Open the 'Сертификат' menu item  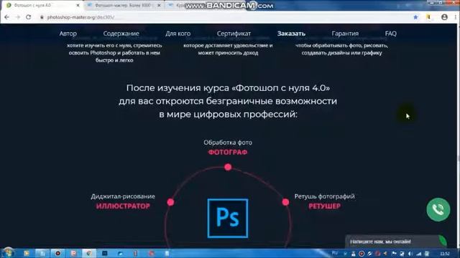[x=234, y=34]
